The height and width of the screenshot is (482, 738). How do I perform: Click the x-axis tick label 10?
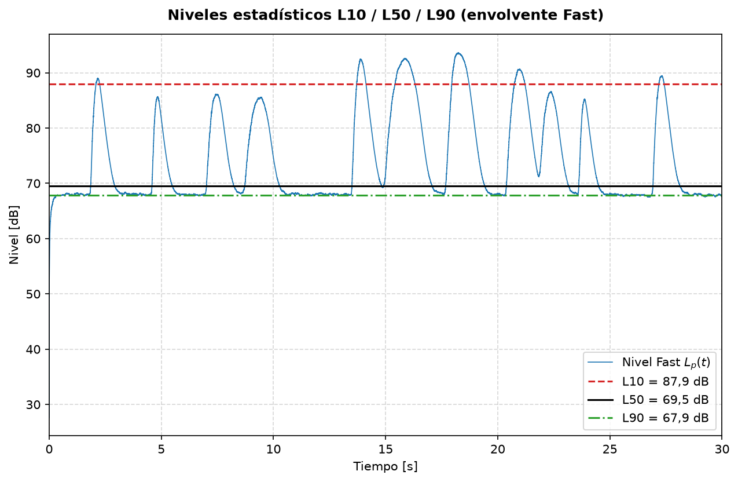click(273, 449)
